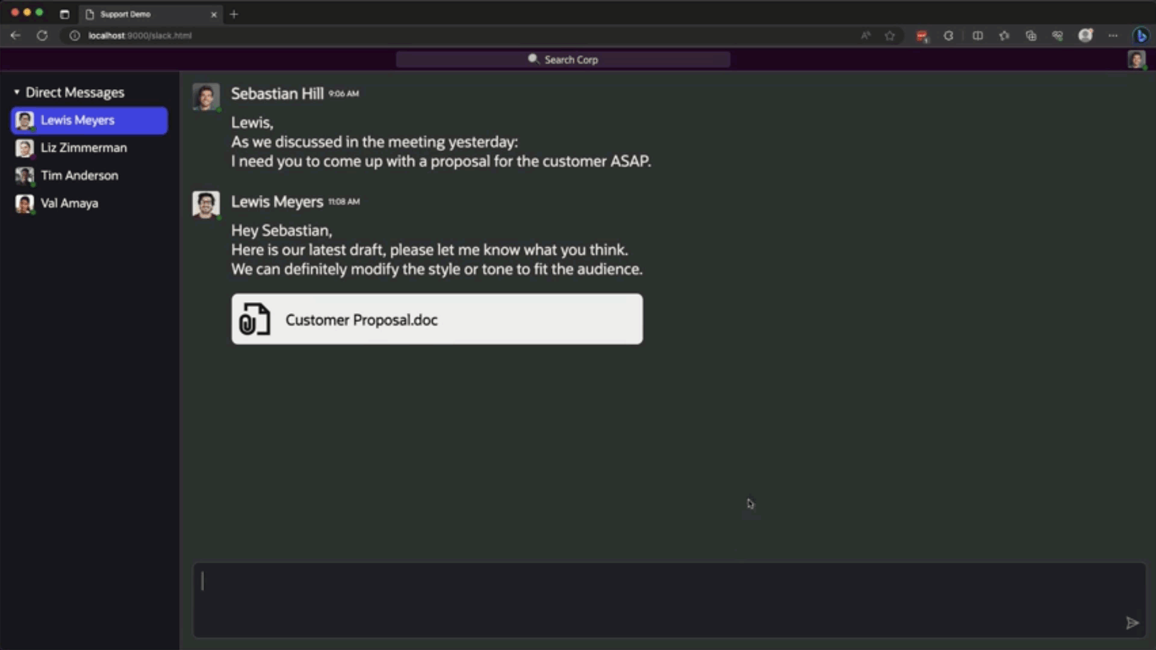Open the tab actions menu button
Image resolution: width=1156 pixels, height=650 pixels.
tap(64, 14)
